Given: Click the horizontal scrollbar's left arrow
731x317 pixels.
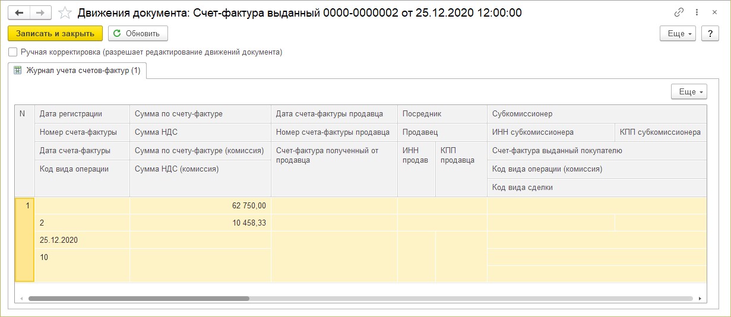Looking at the screenshot, I should [x=21, y=299].
